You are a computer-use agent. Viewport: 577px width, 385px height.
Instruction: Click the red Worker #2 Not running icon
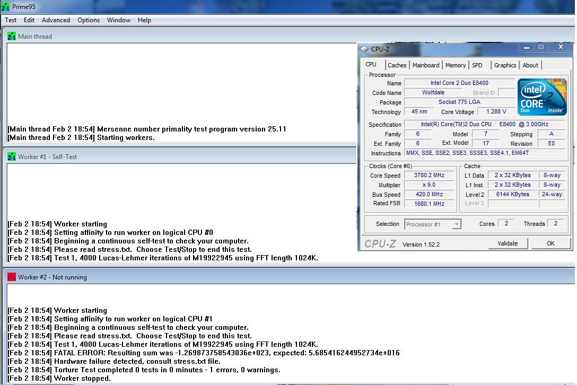12,277
